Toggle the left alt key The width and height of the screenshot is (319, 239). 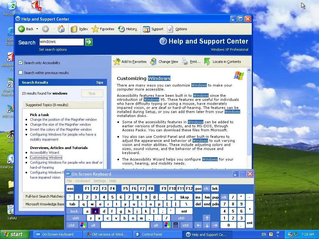coord(93,225)
